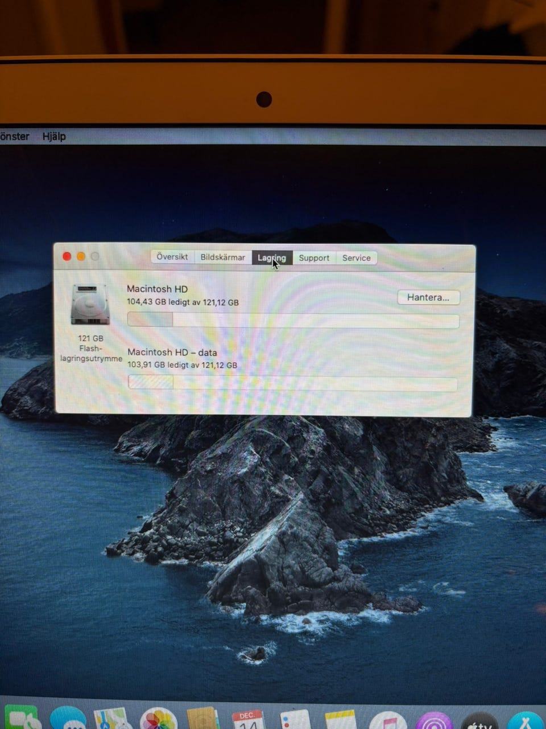
Task: Open the Hjälp menu
Action: click(54, 136)
